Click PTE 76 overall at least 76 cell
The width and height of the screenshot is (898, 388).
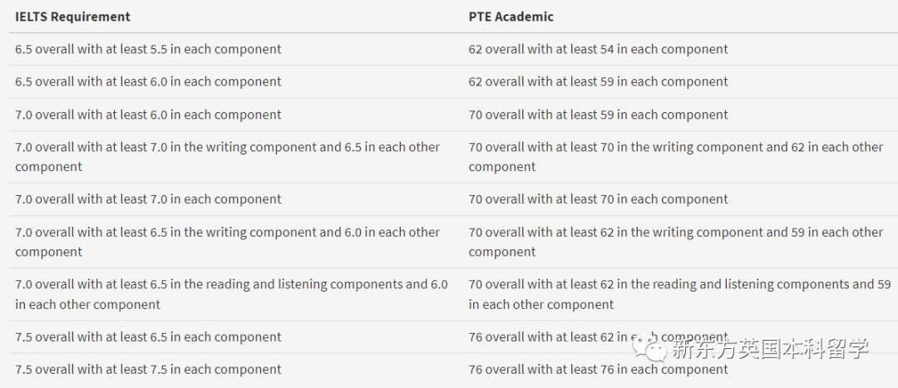coord(599,370)
